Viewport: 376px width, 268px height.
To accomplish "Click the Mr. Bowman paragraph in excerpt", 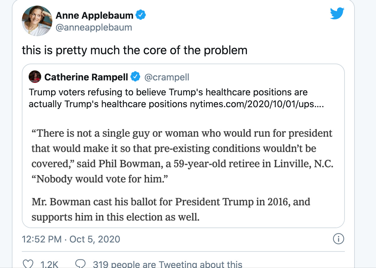I will [x=171, y=209].
